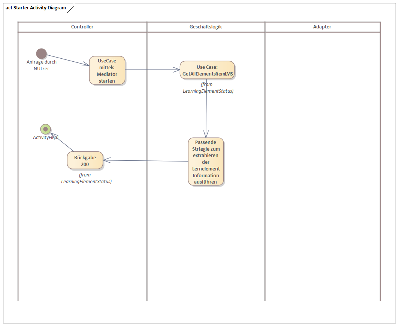Select vertical arrow pointing down to Passende Strtegie
The height and width of the screenshot is (326, 399).
(206, 112)
